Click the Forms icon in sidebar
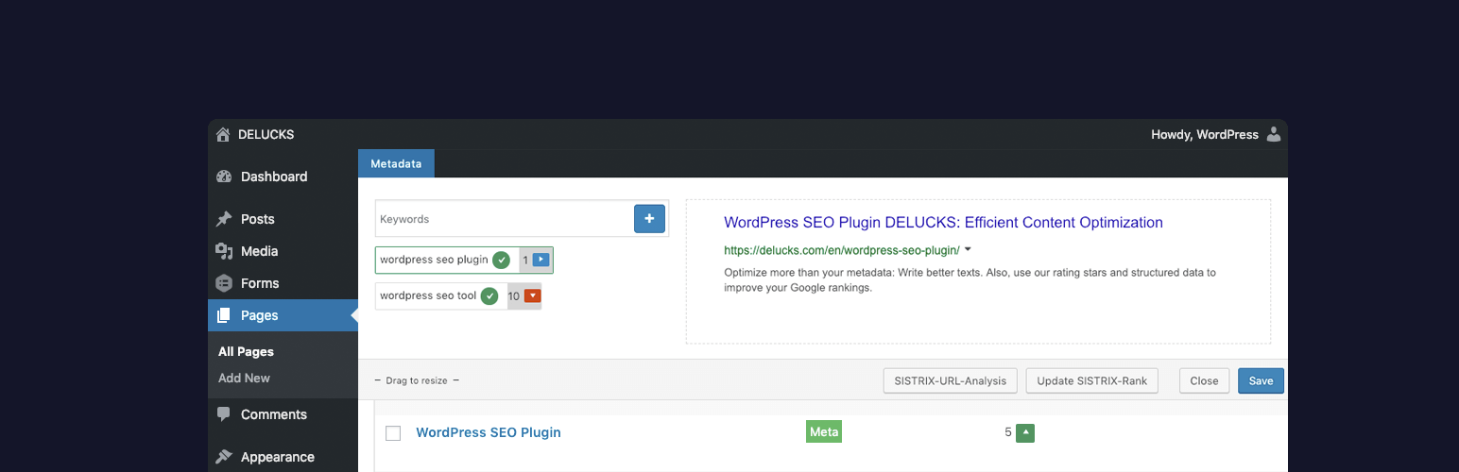This screenshot has width=1459, height=472. (224, 283)
